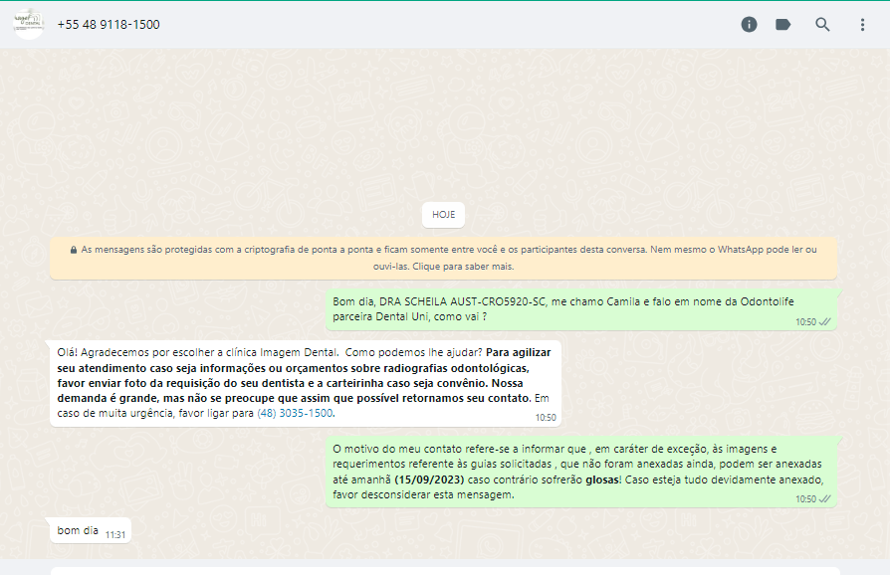Click bold date (15/09/2023) in message
Screen dimensions: 890x575
click(429, 479)
